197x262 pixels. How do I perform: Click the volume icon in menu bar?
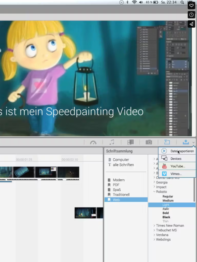[x=141, y=2]
